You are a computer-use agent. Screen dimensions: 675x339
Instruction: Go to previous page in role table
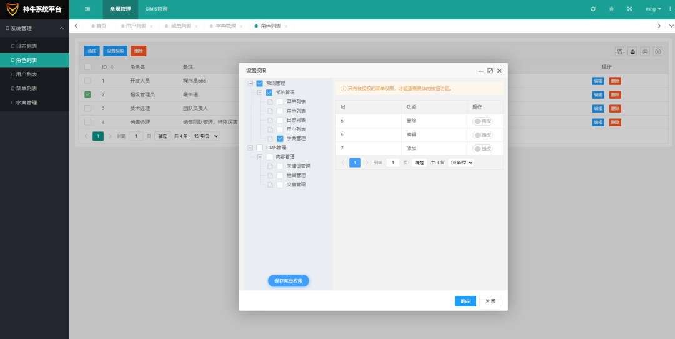click(86, 136)
